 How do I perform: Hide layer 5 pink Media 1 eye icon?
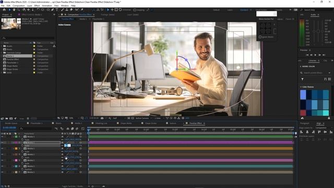click(x=2, y=160)
